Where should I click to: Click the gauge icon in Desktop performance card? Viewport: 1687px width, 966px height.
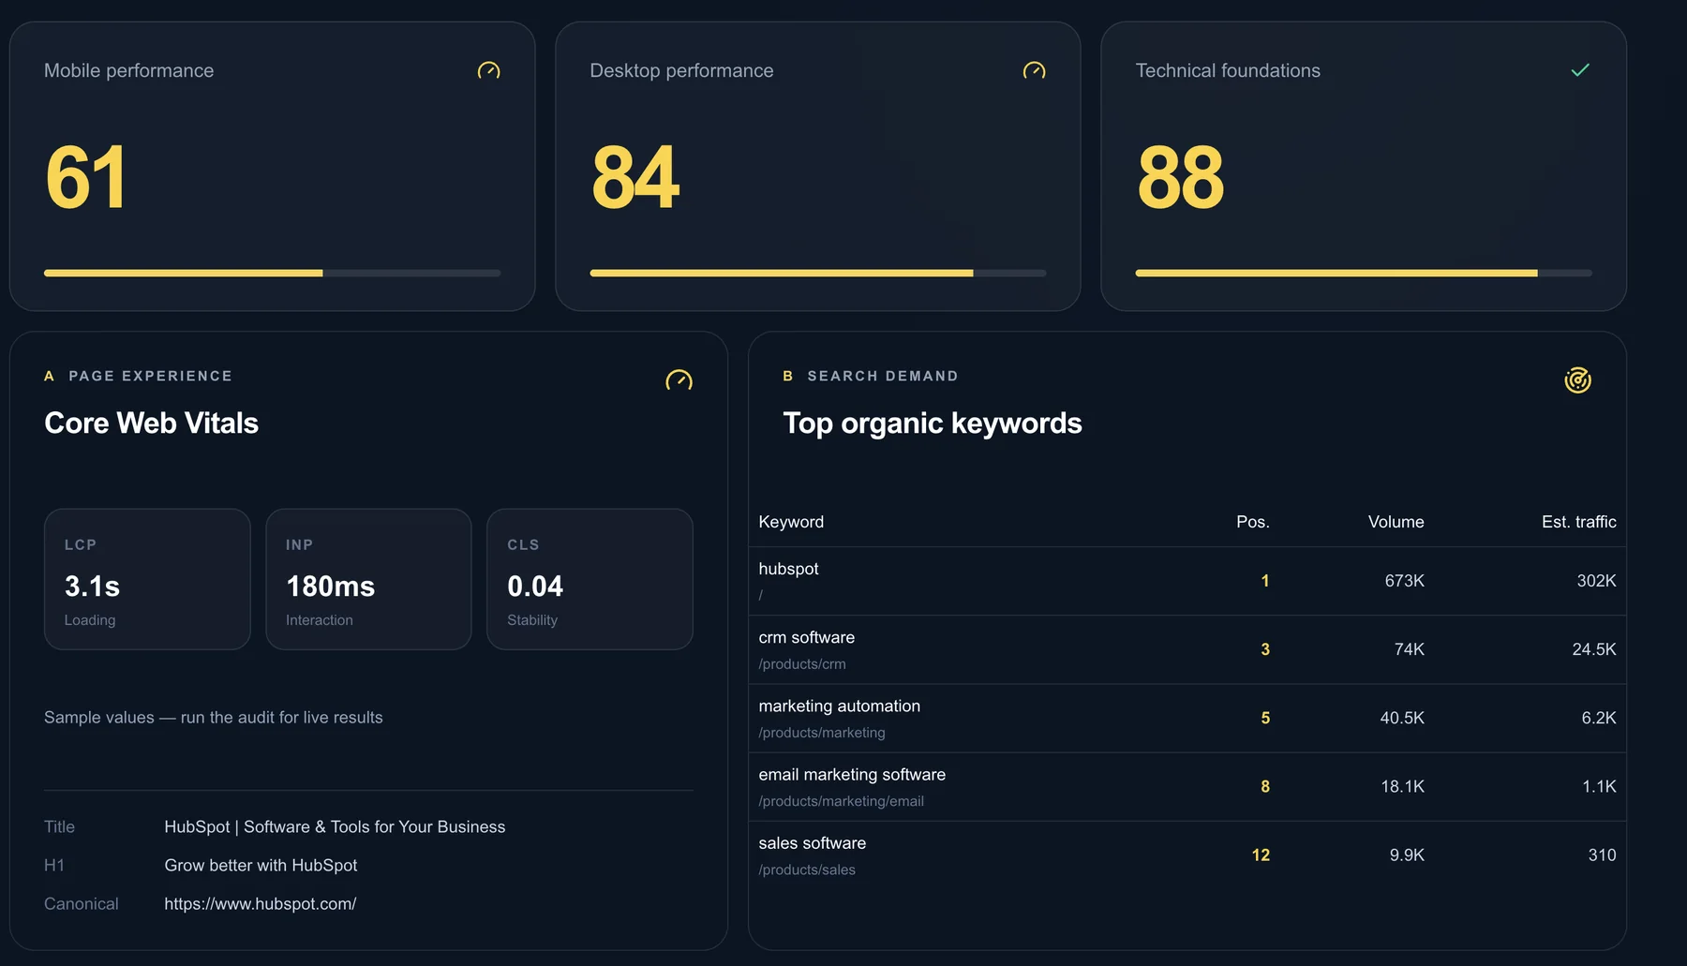1034,70
